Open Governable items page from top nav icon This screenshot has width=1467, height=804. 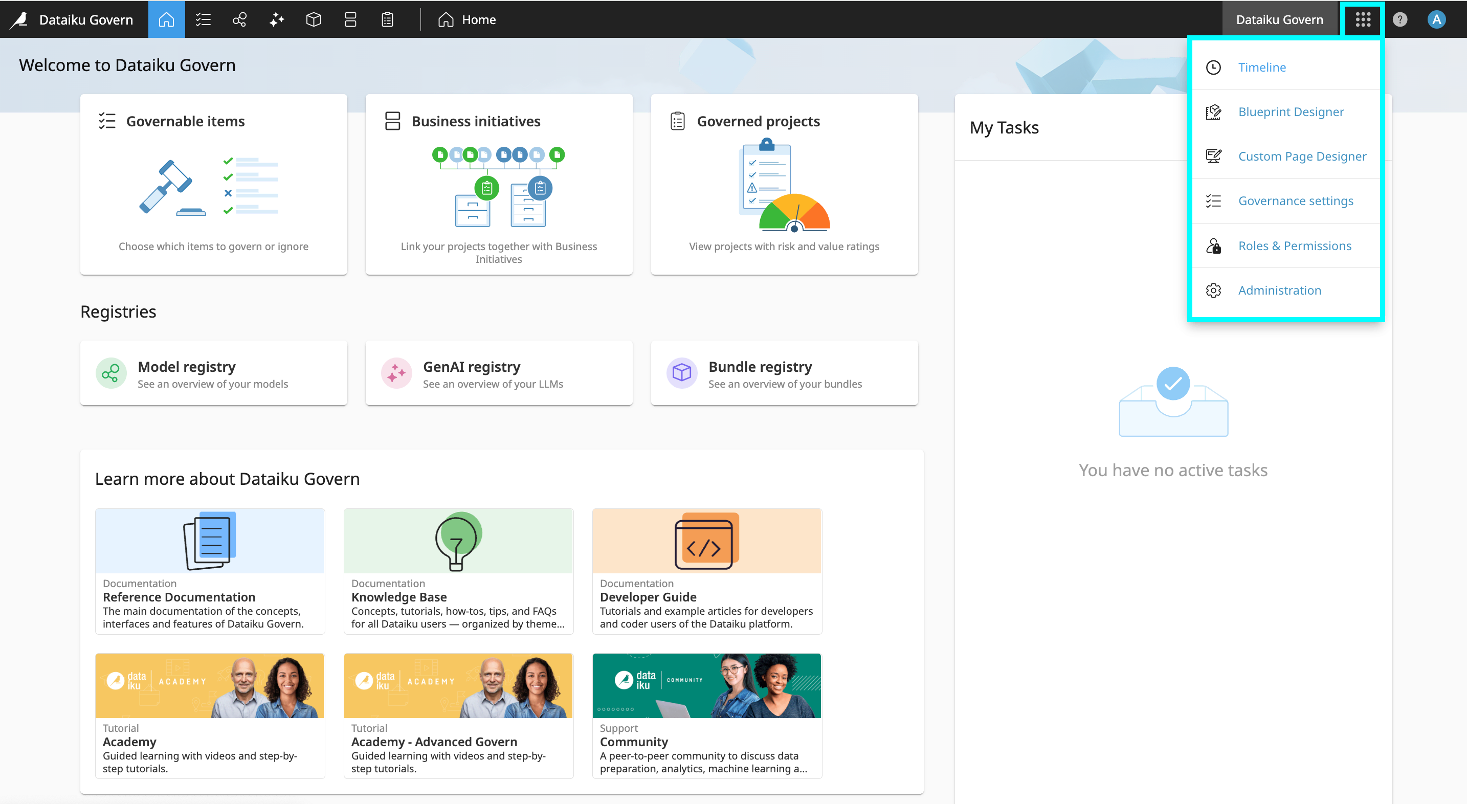click(x=203, y=19)
